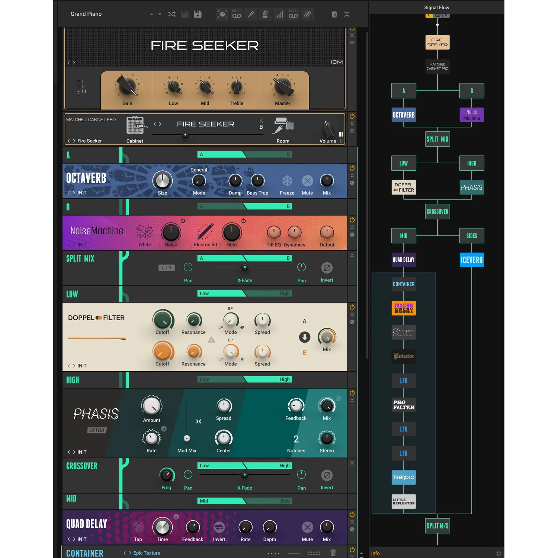The image size is (558, 558).
Task: Collapse all rack modules icon in header
Action: [x=347, y=14]
